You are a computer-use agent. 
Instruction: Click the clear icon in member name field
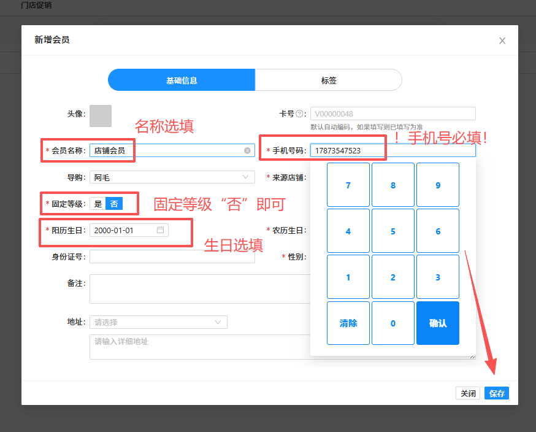click(x=247, y=150)
